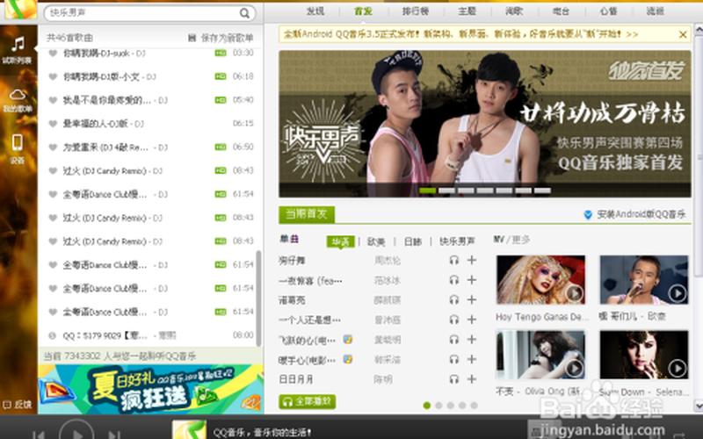
Task: Favorite 你瞒我瞒-DJ版-小文 with its heart
Action: (53, 76)
